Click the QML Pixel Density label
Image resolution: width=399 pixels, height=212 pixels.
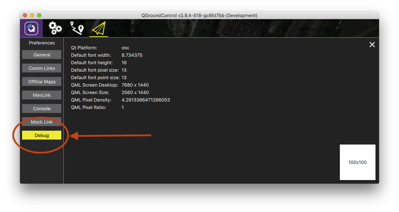pyautogui.click(x=91, y=100)
